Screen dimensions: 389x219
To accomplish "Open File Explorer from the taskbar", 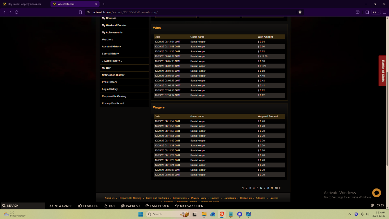I will [204, 214].
